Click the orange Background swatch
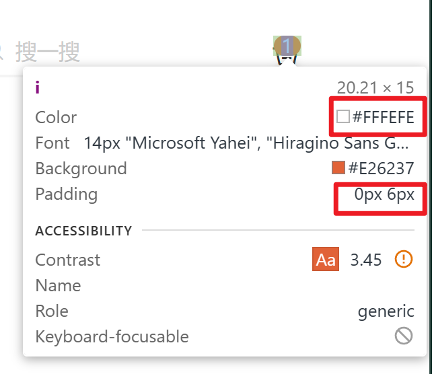This screenshot has width=432, height=374. [x=338, y=167]
